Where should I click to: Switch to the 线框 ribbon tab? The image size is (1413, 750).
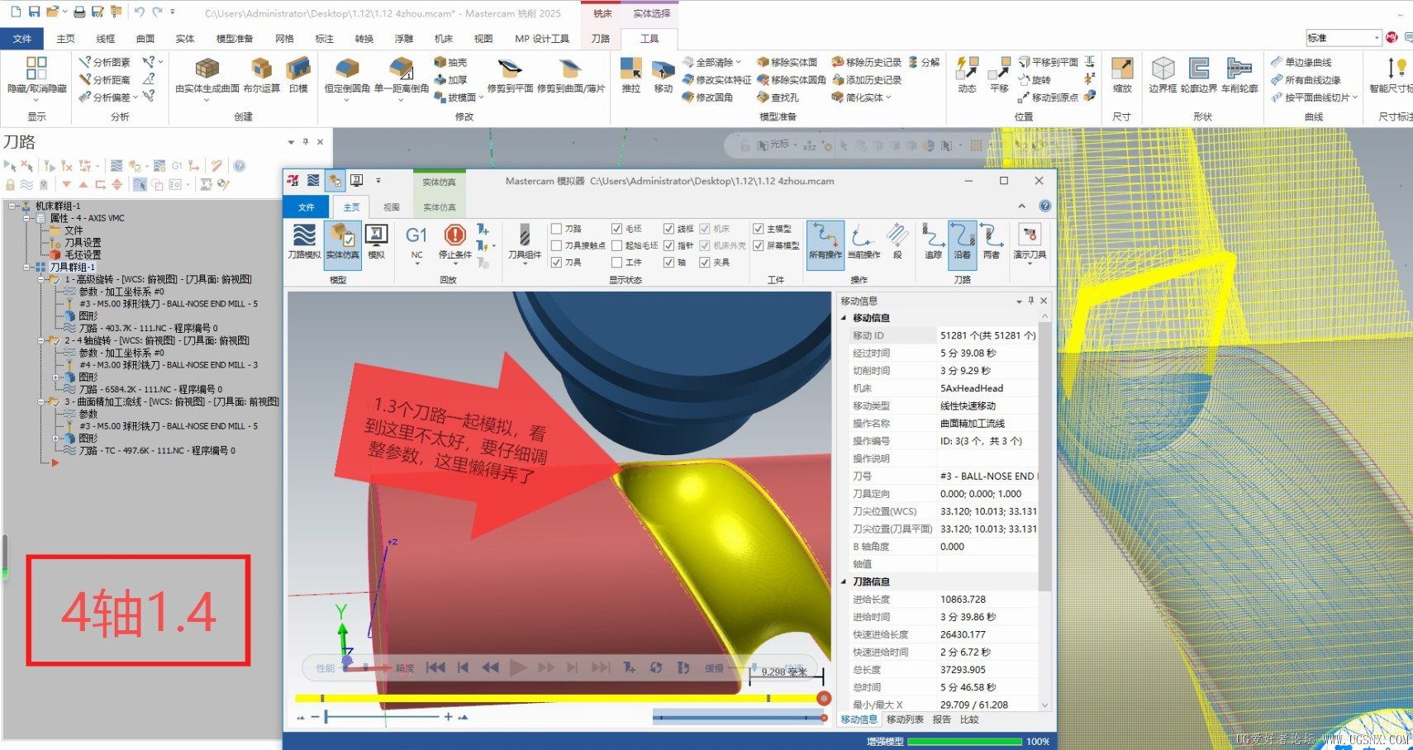point(106,39)
